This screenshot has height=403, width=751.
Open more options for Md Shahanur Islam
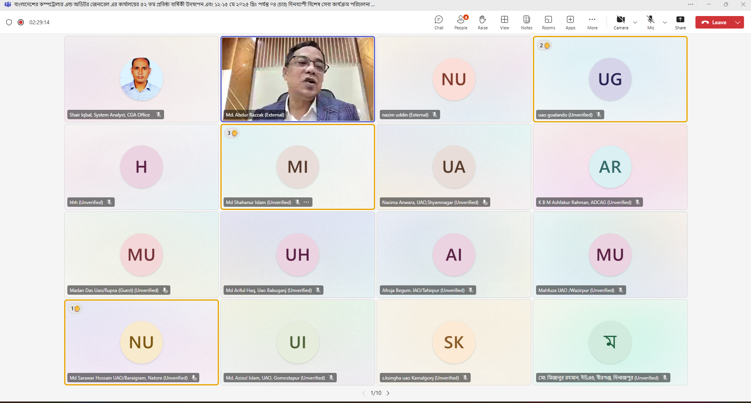tap(306, 202)
